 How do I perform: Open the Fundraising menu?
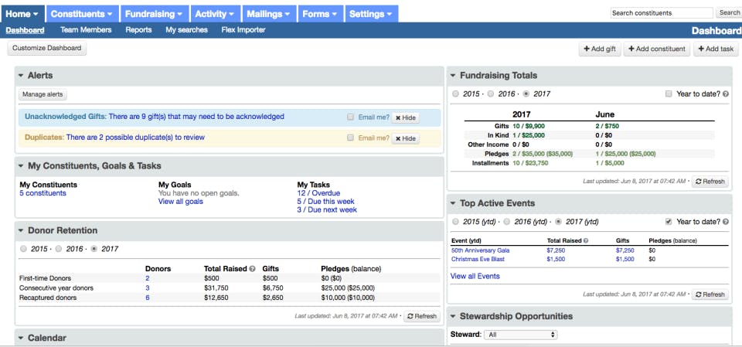point(155,14)
